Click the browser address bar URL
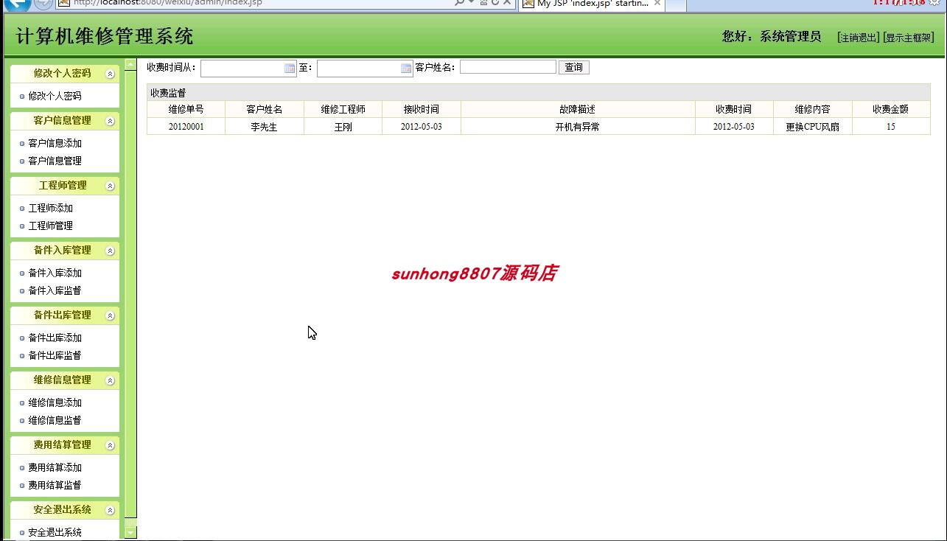947x541 pixels. [168, 3]
